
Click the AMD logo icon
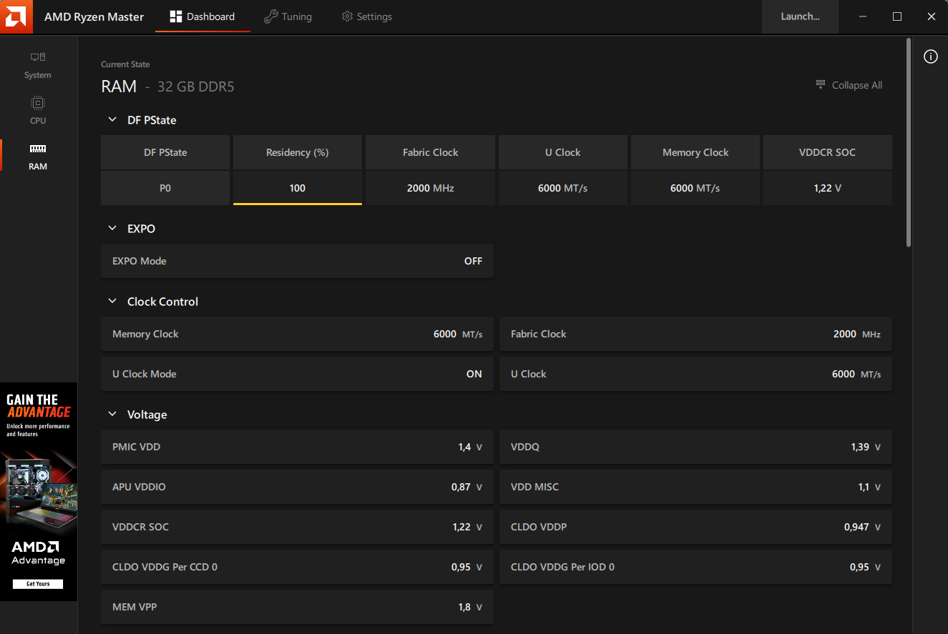coord(16,16)
